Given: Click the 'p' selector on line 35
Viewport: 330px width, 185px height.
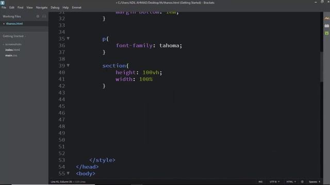Looking at the screenshot, I should point(104,39).
